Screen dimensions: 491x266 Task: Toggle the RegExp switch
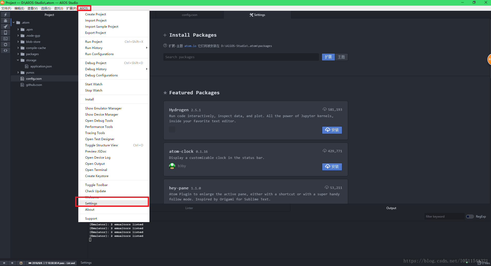pyautogui.click(x=470, y=217)
